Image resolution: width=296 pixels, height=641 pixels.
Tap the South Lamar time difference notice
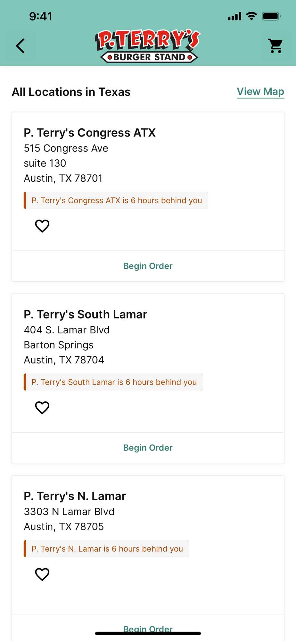point(113,382)
